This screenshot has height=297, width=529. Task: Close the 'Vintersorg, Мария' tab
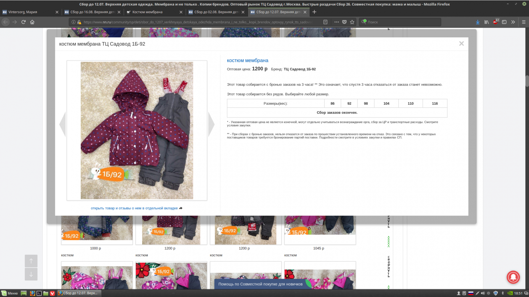(x=57, y=12)
